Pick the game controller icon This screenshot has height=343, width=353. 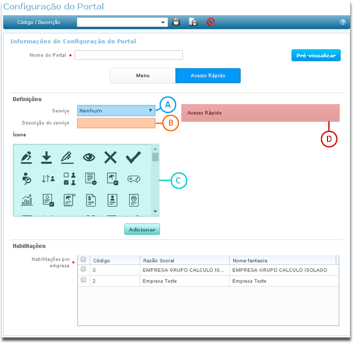pos(134,178)
